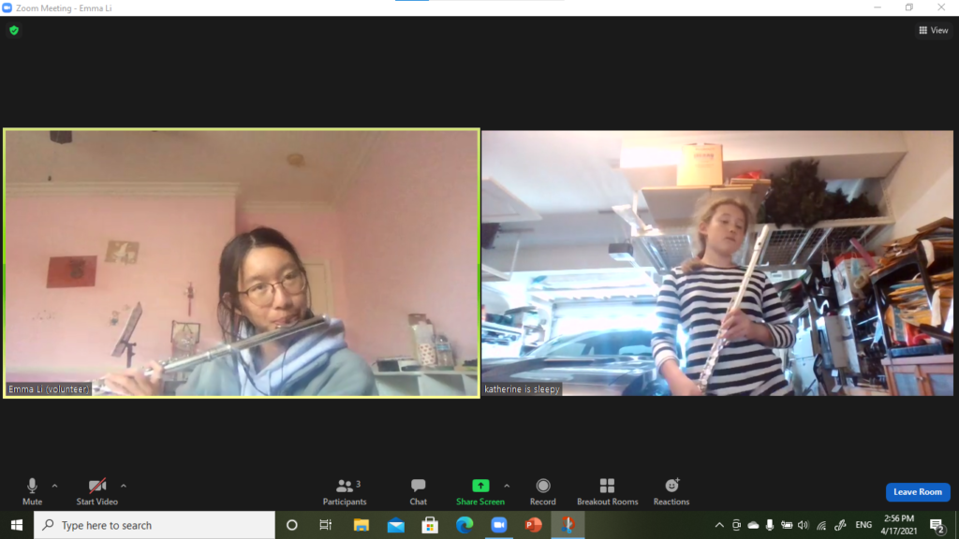The height and width of the screenshot is (539, 959).
Task: Open Action Center notifications icon
Action: pyautogui.click(x=937, y=526)
